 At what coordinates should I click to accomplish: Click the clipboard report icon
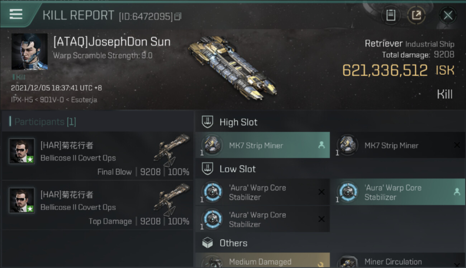point(391,15)
